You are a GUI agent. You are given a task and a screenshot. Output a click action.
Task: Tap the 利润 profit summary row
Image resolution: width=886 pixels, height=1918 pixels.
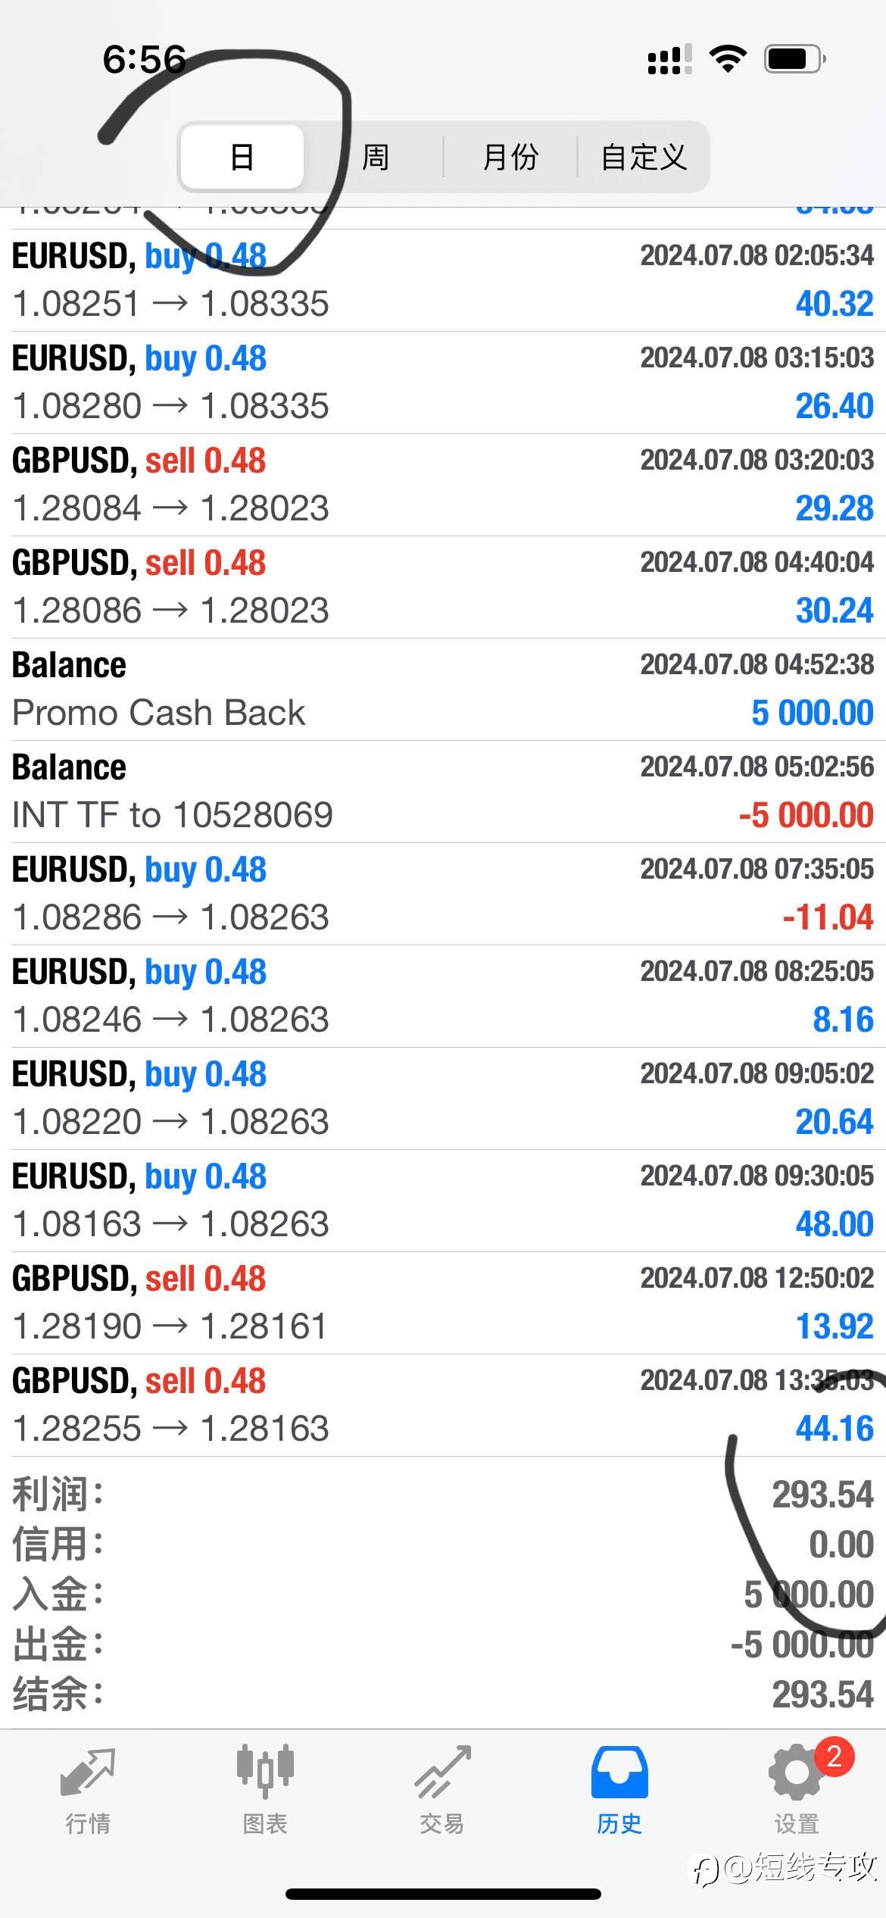[443, 1495]
